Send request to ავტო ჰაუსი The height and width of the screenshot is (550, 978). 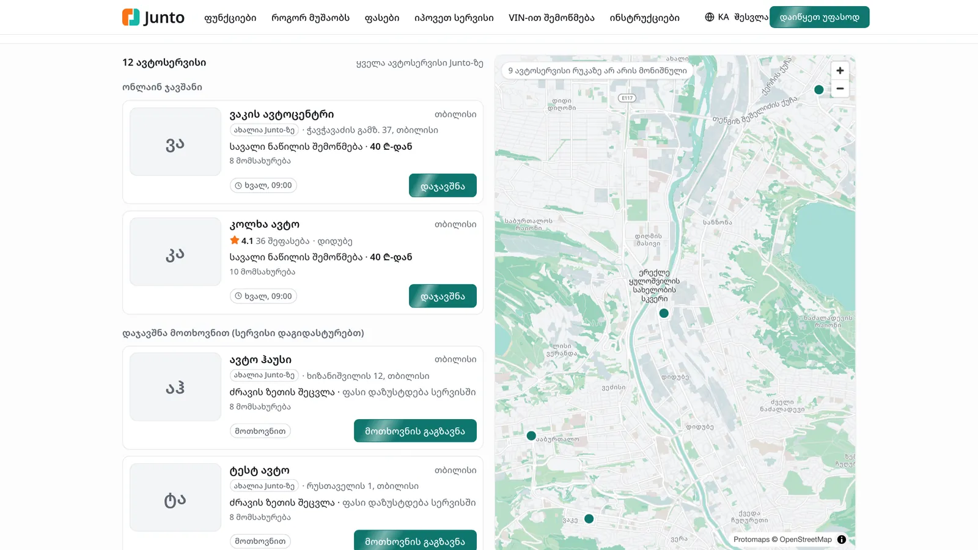coord(415,431)
